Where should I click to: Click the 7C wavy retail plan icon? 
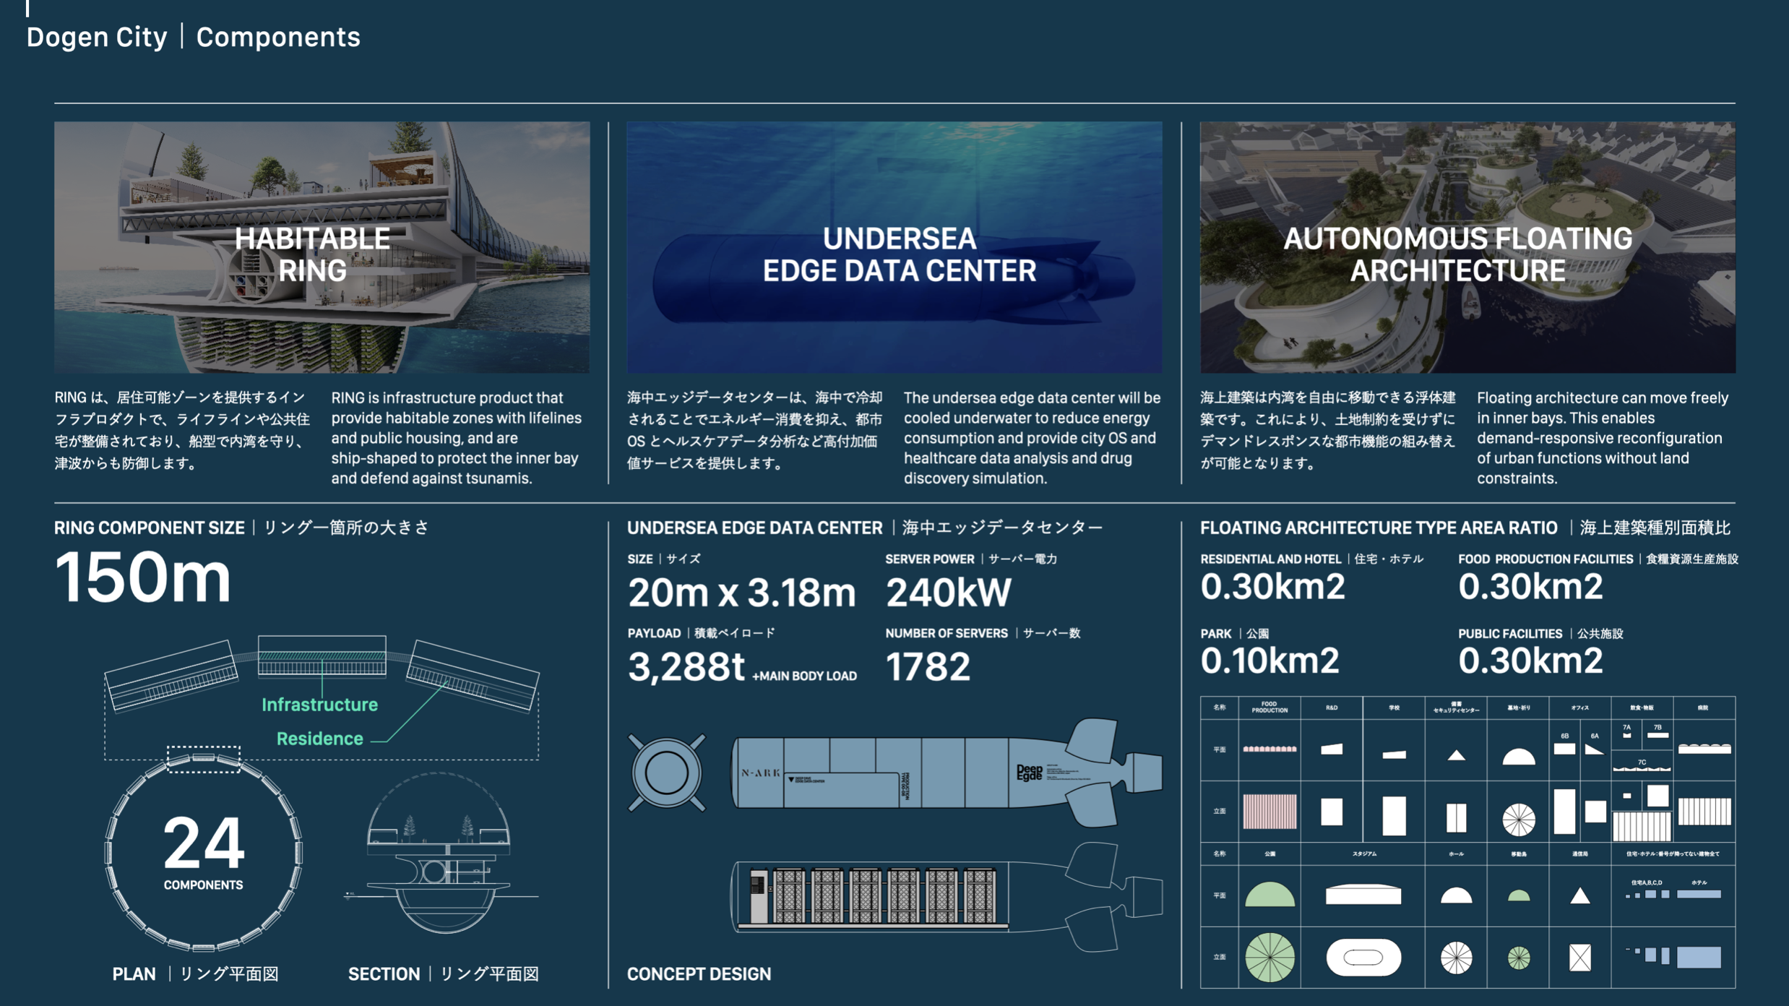click(x=1642, y=768)
